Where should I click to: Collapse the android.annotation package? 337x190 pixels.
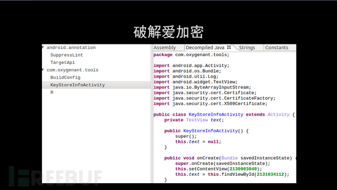pos(43,47)
